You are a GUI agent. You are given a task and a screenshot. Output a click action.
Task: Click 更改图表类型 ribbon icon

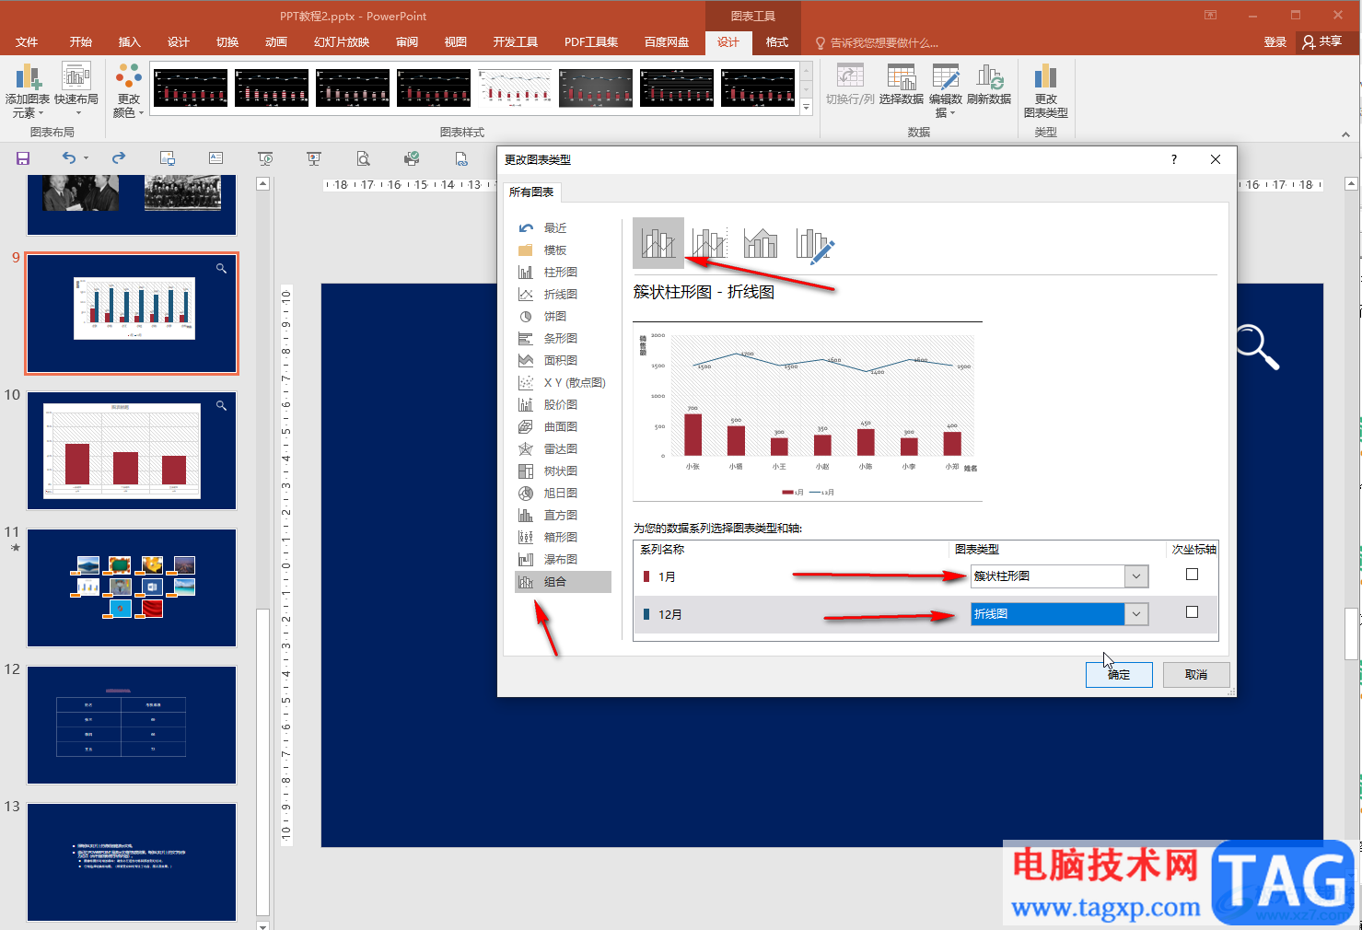click(1045, 91)
